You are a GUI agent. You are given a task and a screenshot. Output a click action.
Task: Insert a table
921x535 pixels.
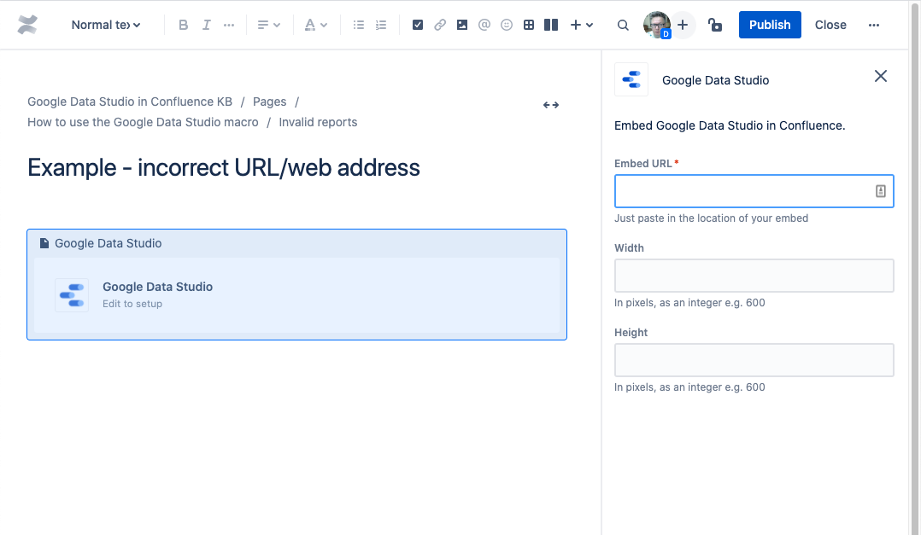coord(529,25)
